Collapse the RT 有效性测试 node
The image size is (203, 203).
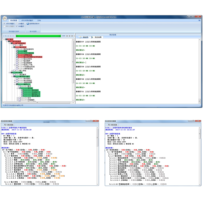click(7, 41)
